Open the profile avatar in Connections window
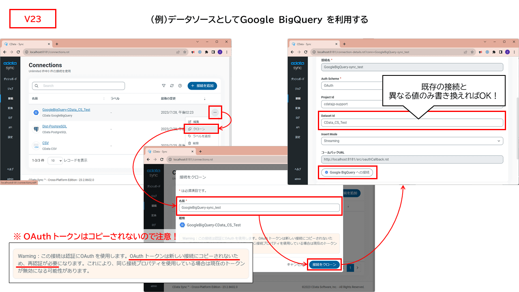519x292 pixels. tap(219, 52)
